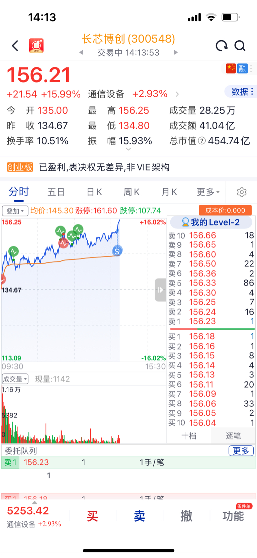
Task: Tap the blue 卖 sell button
Action: 140,516
